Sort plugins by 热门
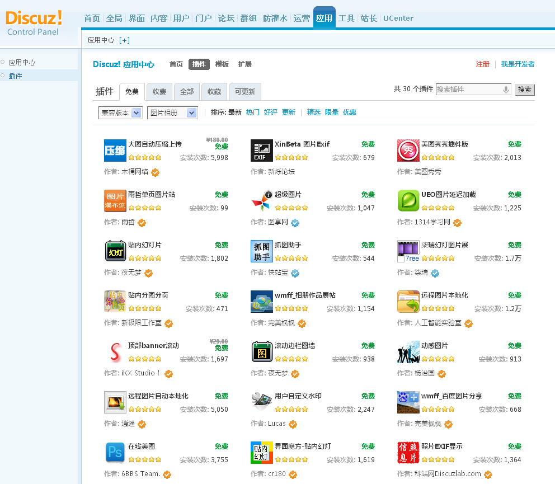Viewport: 555px width, 484px height. (253, 112)
